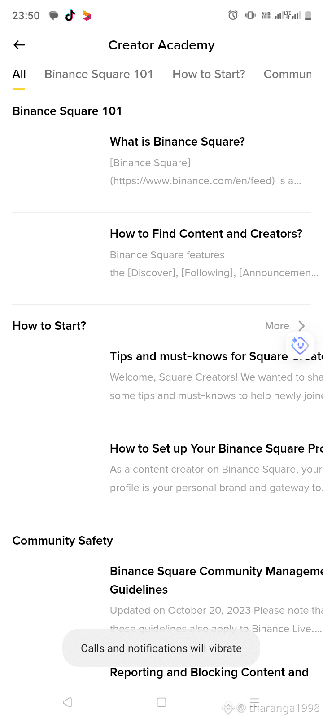Open the Community tab
The width and height of the screenshot is (323, 719).
[287, 74]
